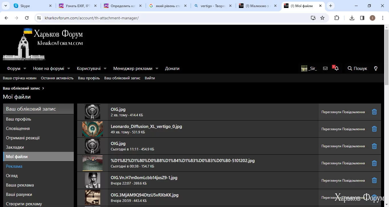The image size is (389, 207).
Task: Click Вийти to log out
Action: coord(150,78)
